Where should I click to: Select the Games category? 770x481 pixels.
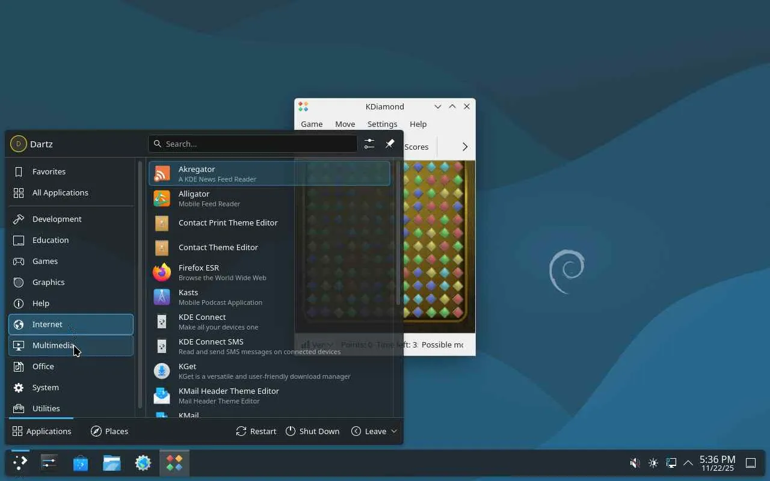[71, 261]
